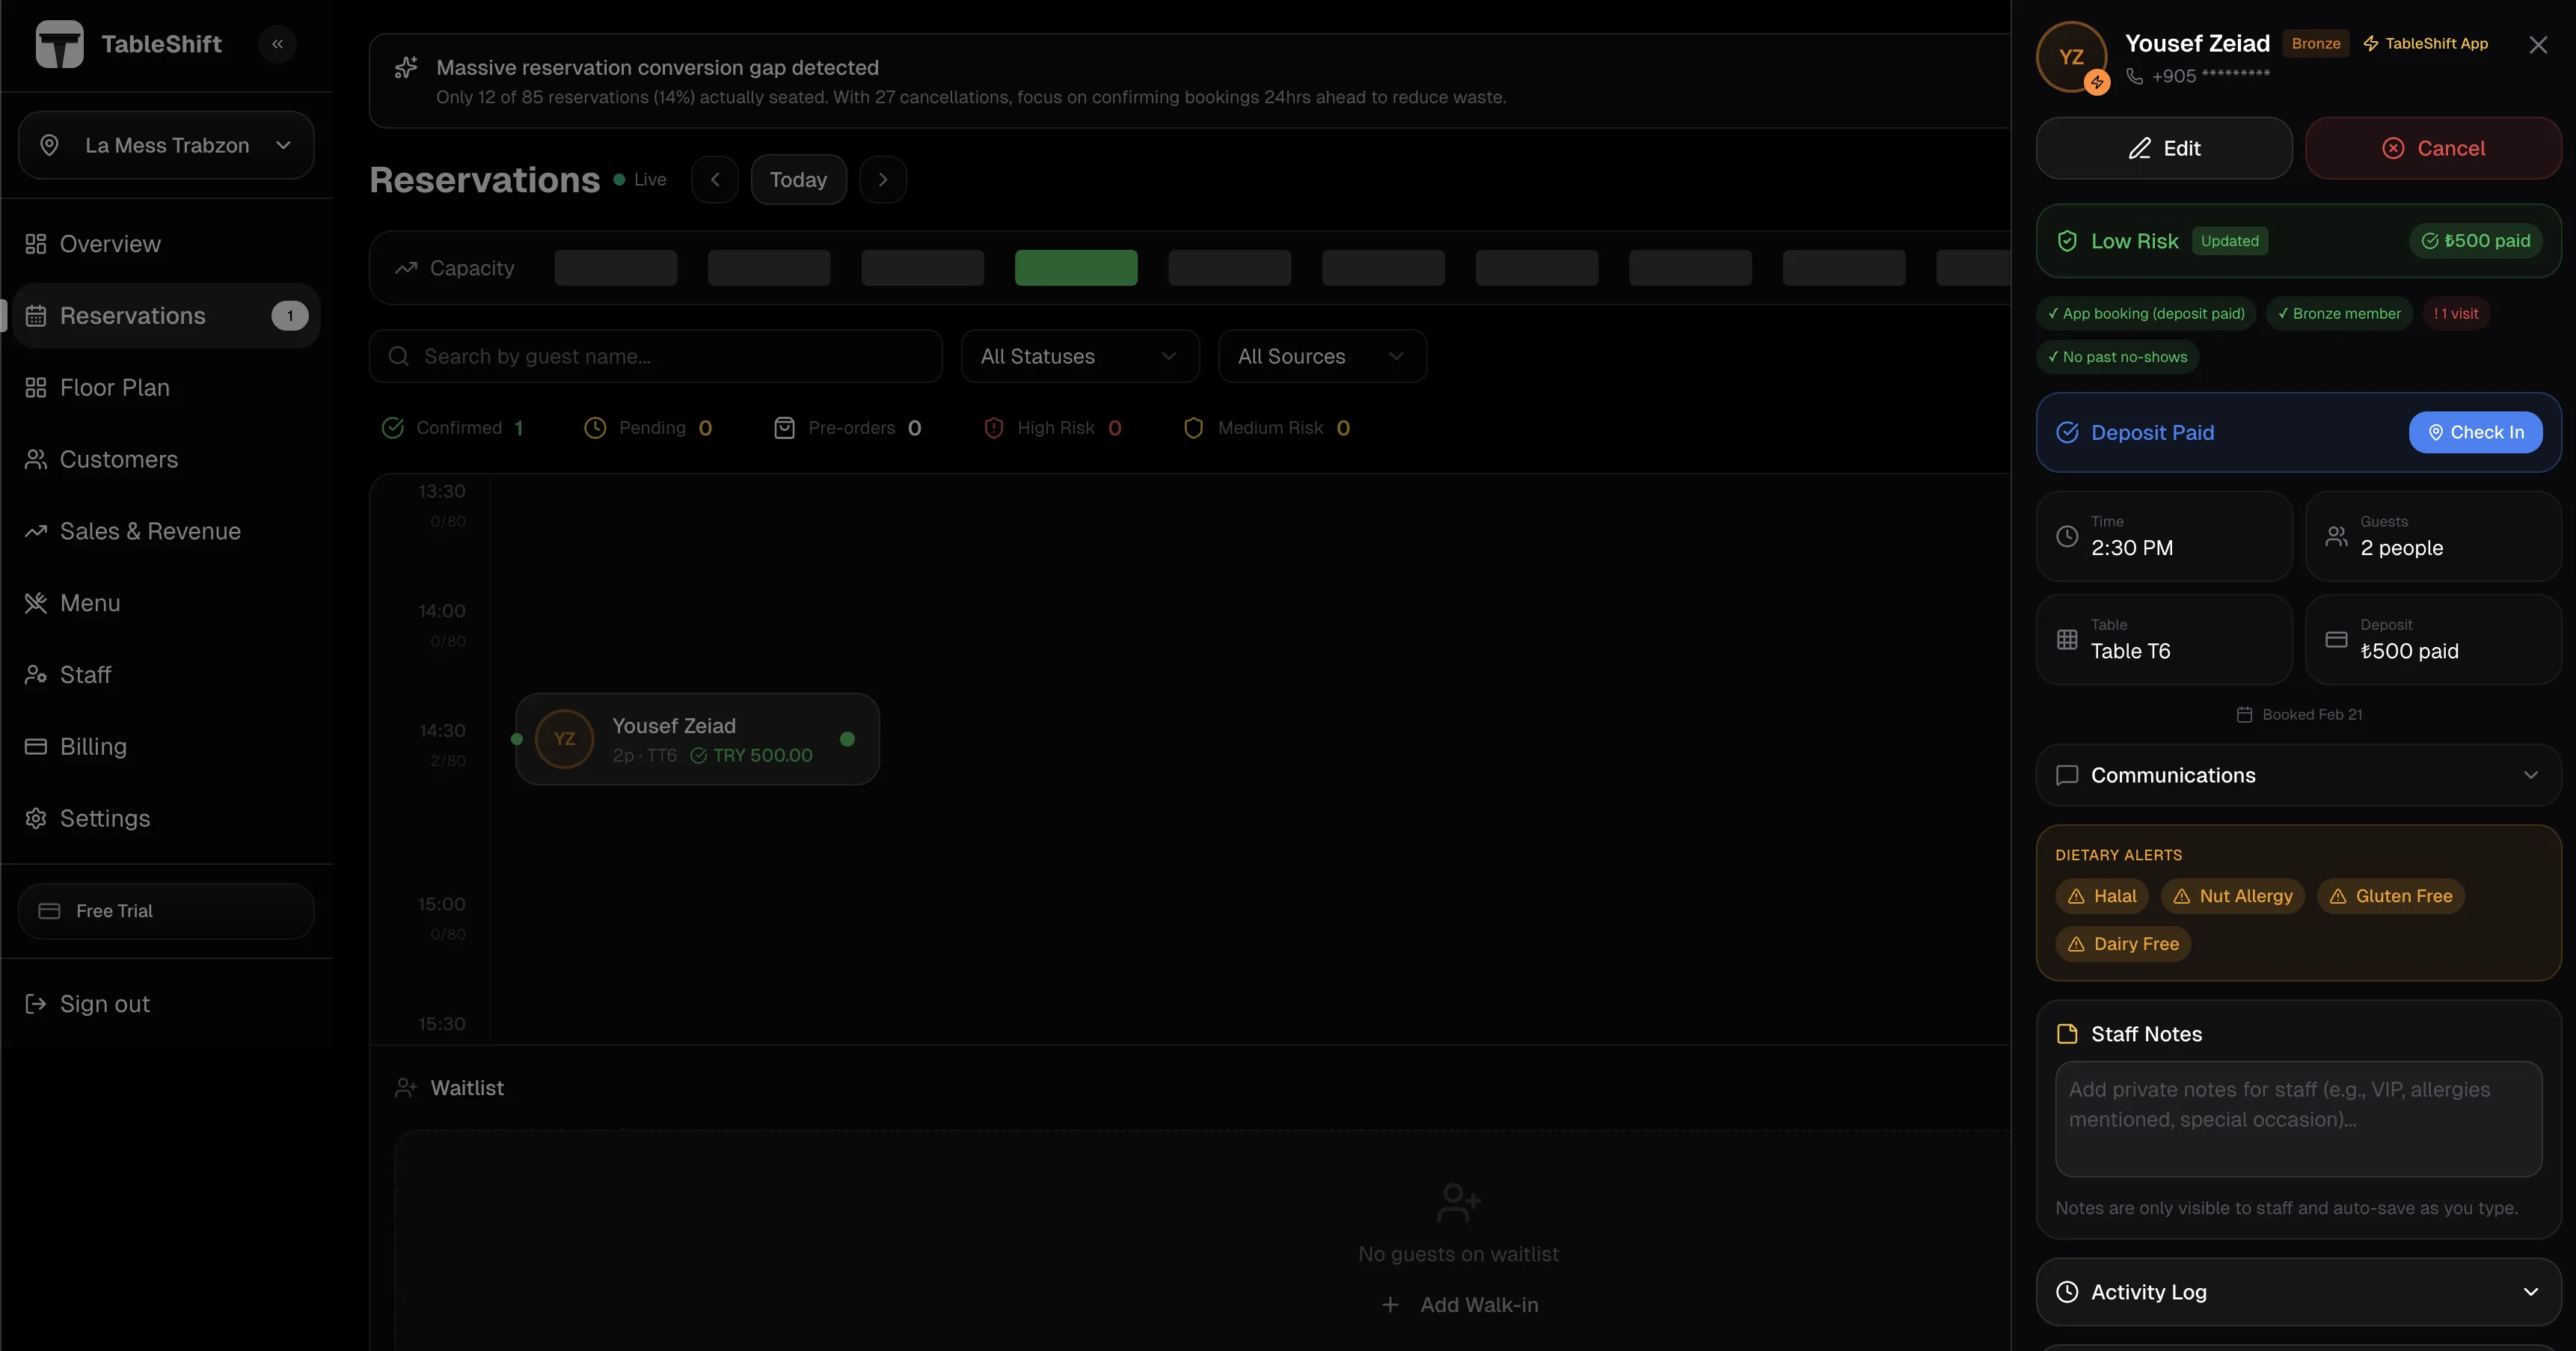Viewport: 2576px width, 1351px height.
Task: Click the AI sparkle insight icon
Action: pos(406,68)
